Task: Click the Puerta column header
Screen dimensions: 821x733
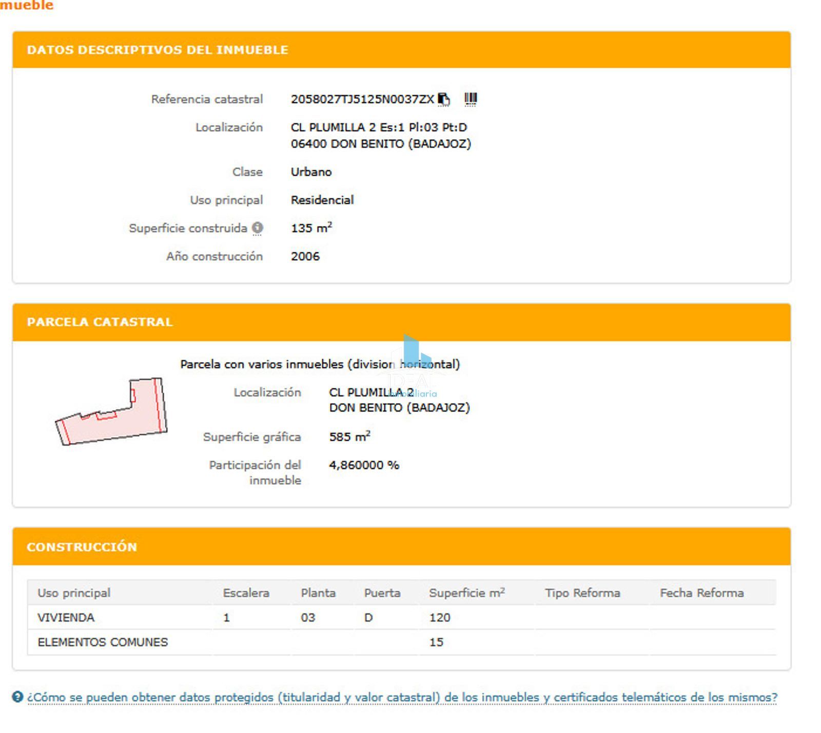Action: (382, 593)
